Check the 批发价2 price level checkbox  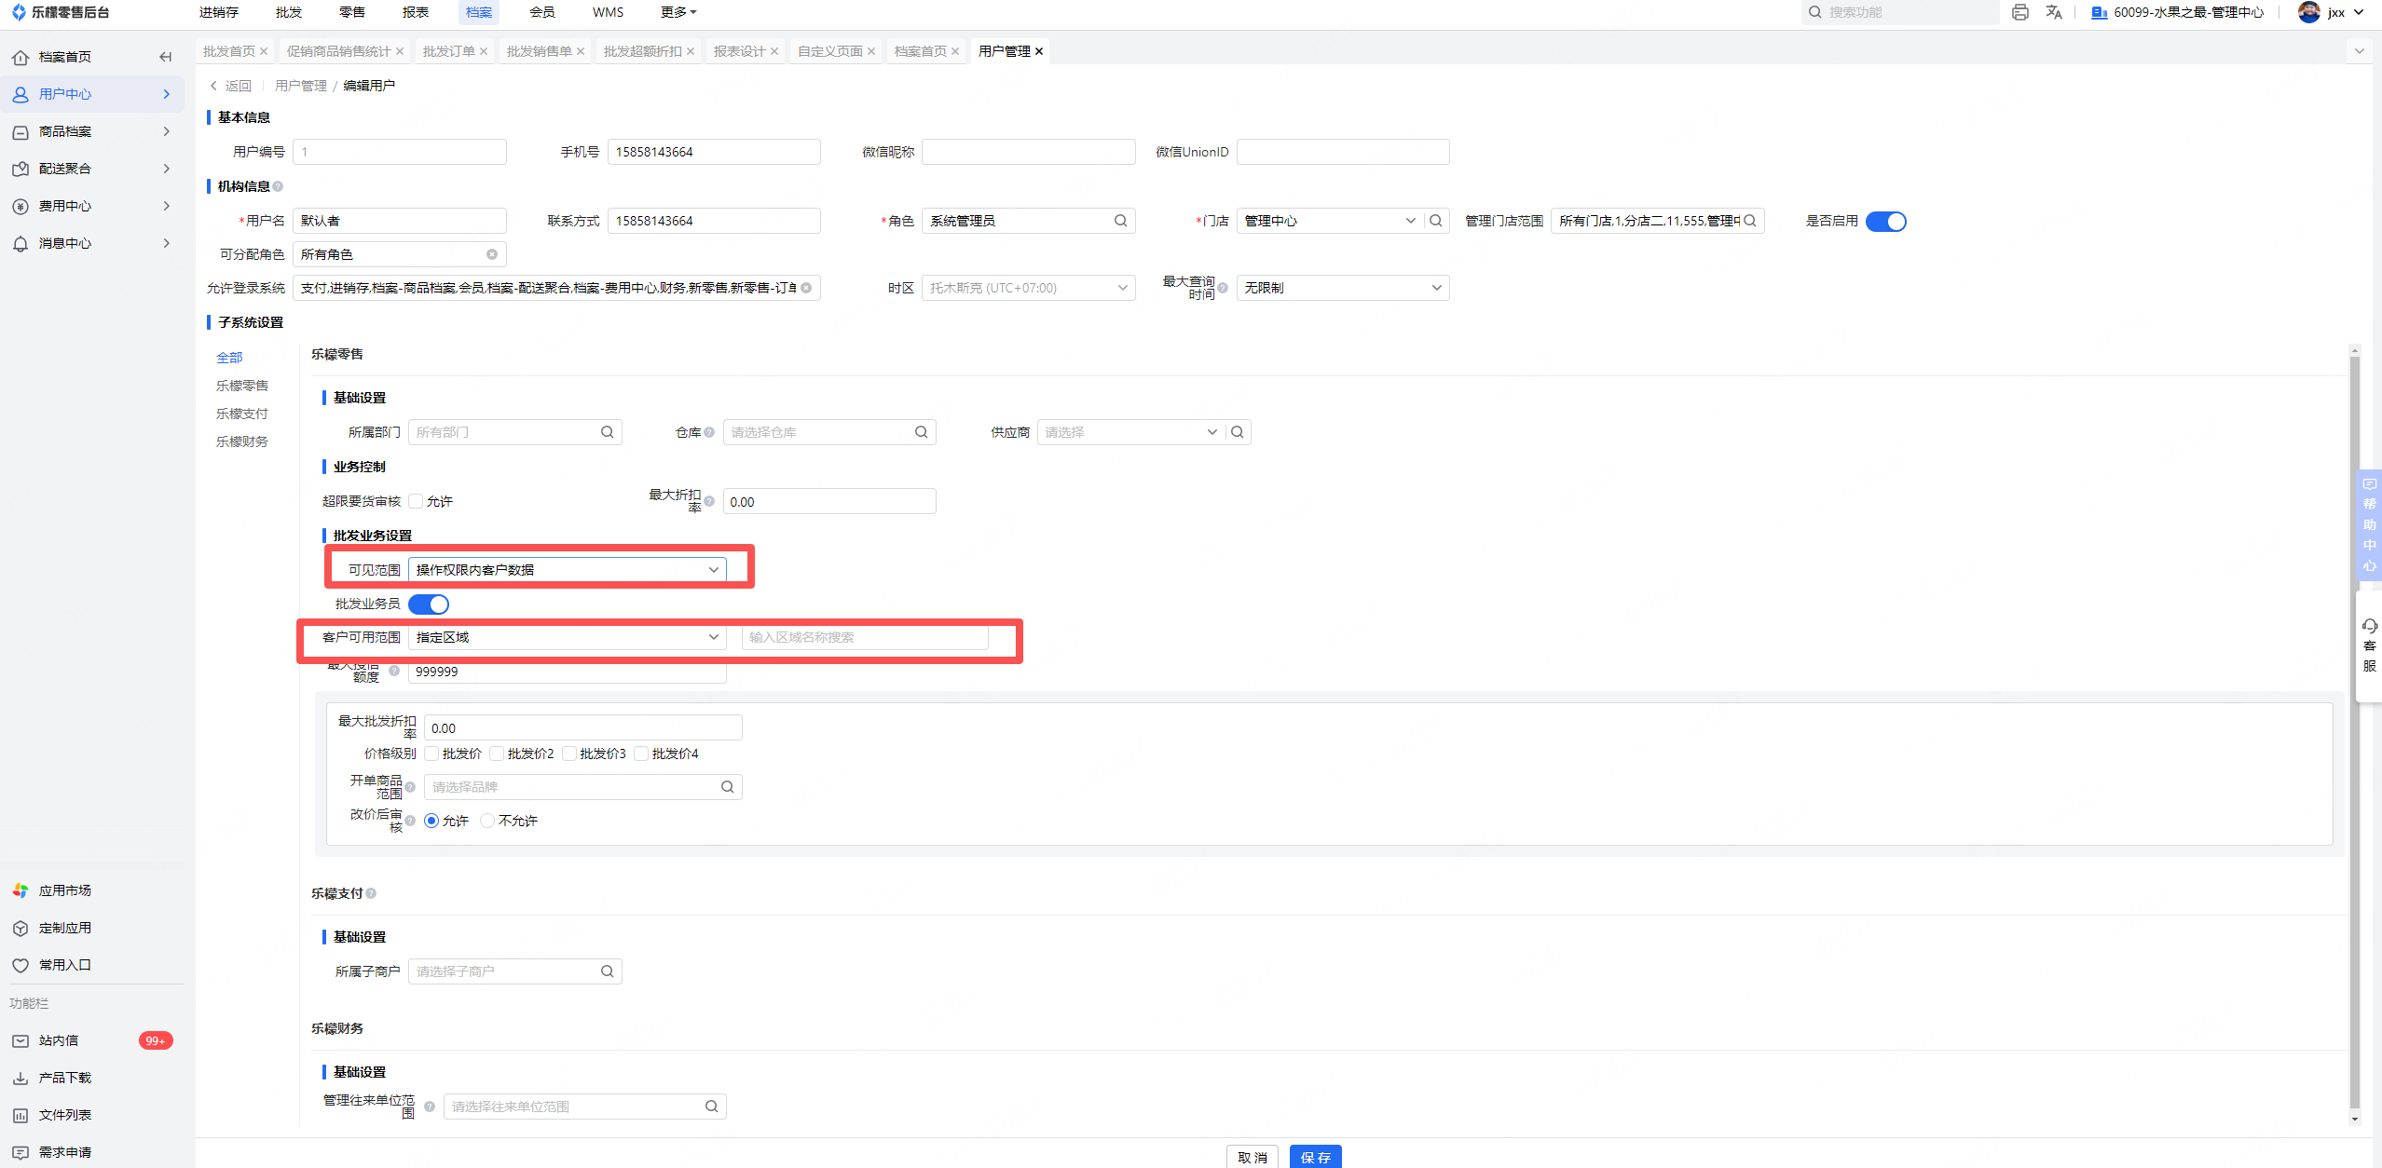click(497, 754)
